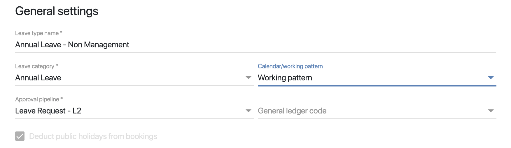Viewport: 511px width, 148px height.
Task: Click the Leave type name input field
Action: 256,45
